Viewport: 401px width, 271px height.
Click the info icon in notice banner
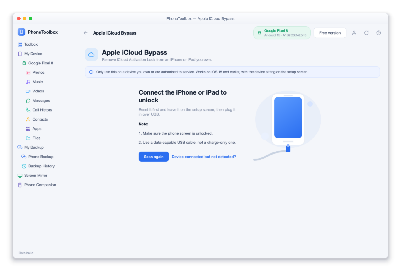(x=91, y=72)
